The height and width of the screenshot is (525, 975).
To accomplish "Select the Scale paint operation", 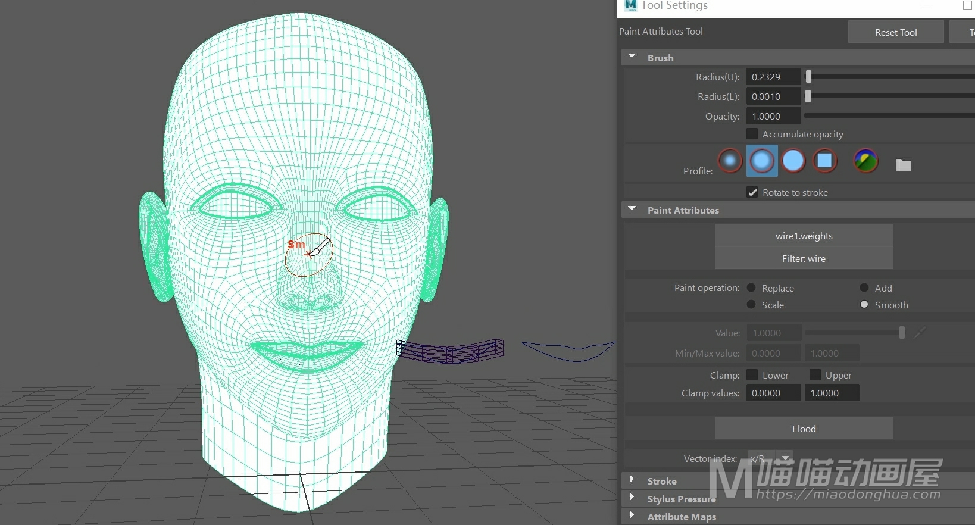I will coord(751,305).
